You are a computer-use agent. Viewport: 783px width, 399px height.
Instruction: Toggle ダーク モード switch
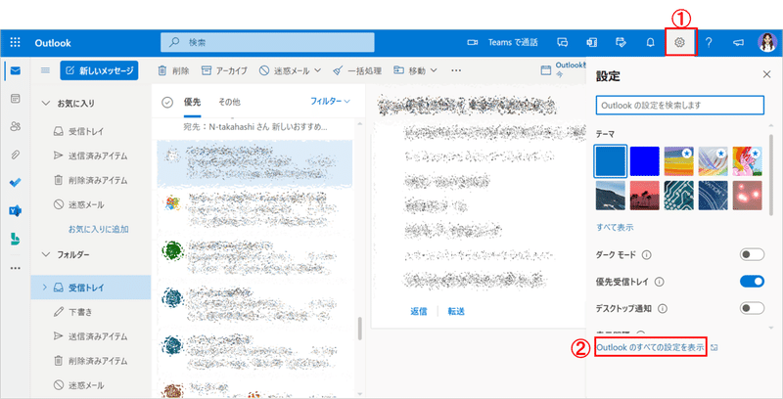(752, 255)
